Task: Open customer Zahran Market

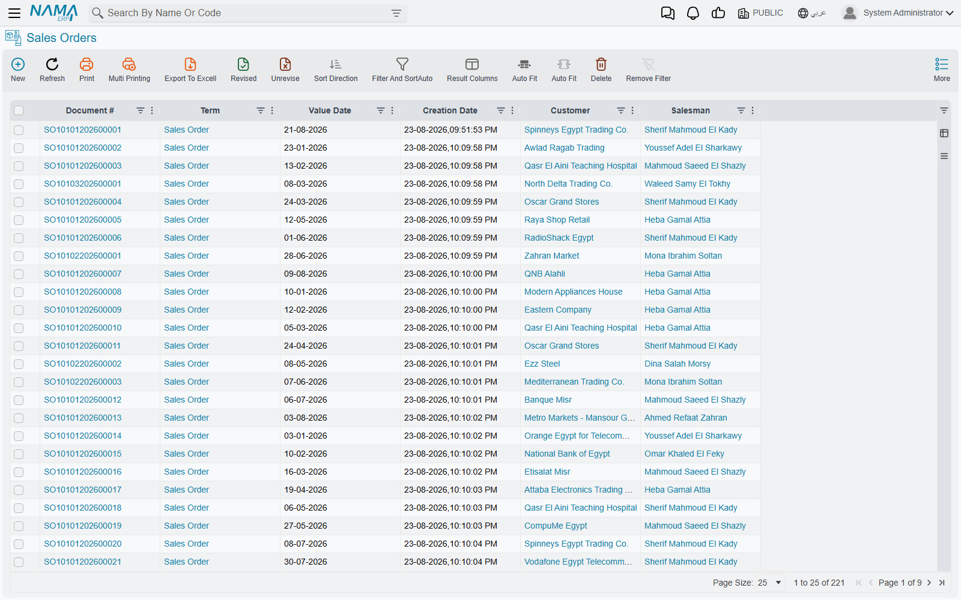Action: [x=551, y=256]
